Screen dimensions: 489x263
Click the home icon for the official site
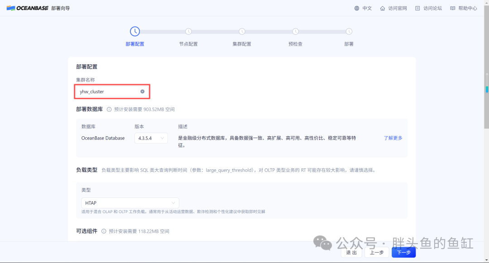coord(382,9)
